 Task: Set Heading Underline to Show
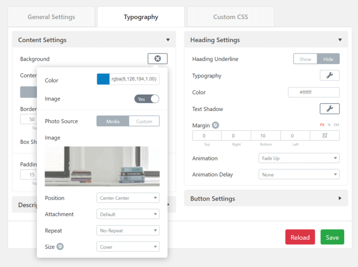tap(305, 59)
